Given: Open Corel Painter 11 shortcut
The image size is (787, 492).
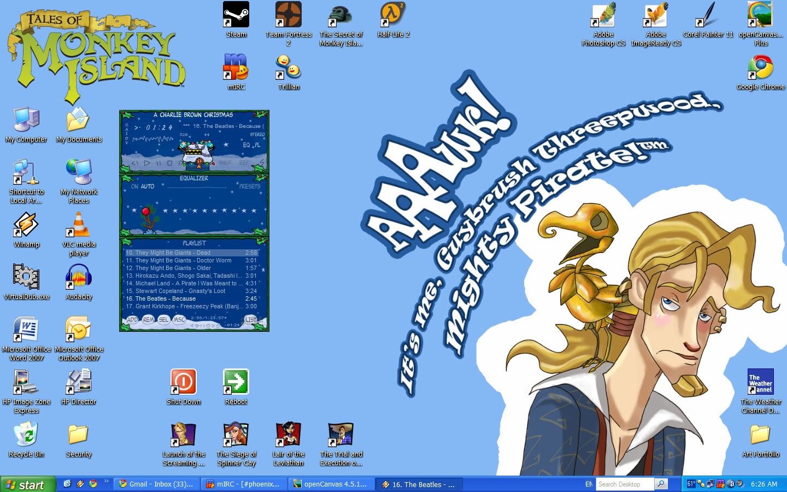Looking at the screenshot, I should [x=708, y=20].
